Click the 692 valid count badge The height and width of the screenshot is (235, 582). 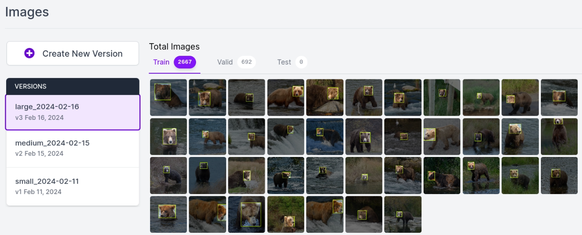point(246,62)
